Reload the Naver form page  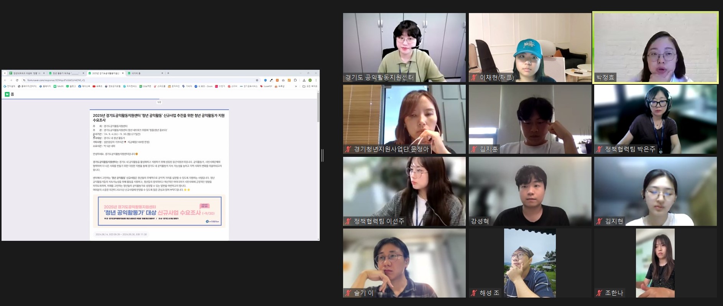[x=17, y=80]
